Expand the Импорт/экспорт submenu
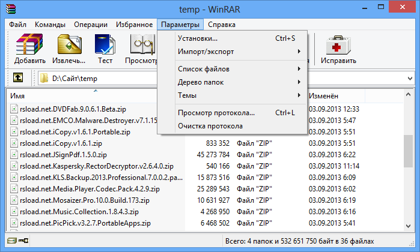This screenshot has width=420, height=252. click(x=232, y=52)
